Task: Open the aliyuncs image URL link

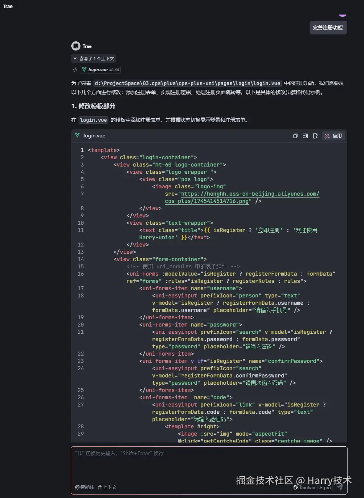Action: (x=250, y=194)
